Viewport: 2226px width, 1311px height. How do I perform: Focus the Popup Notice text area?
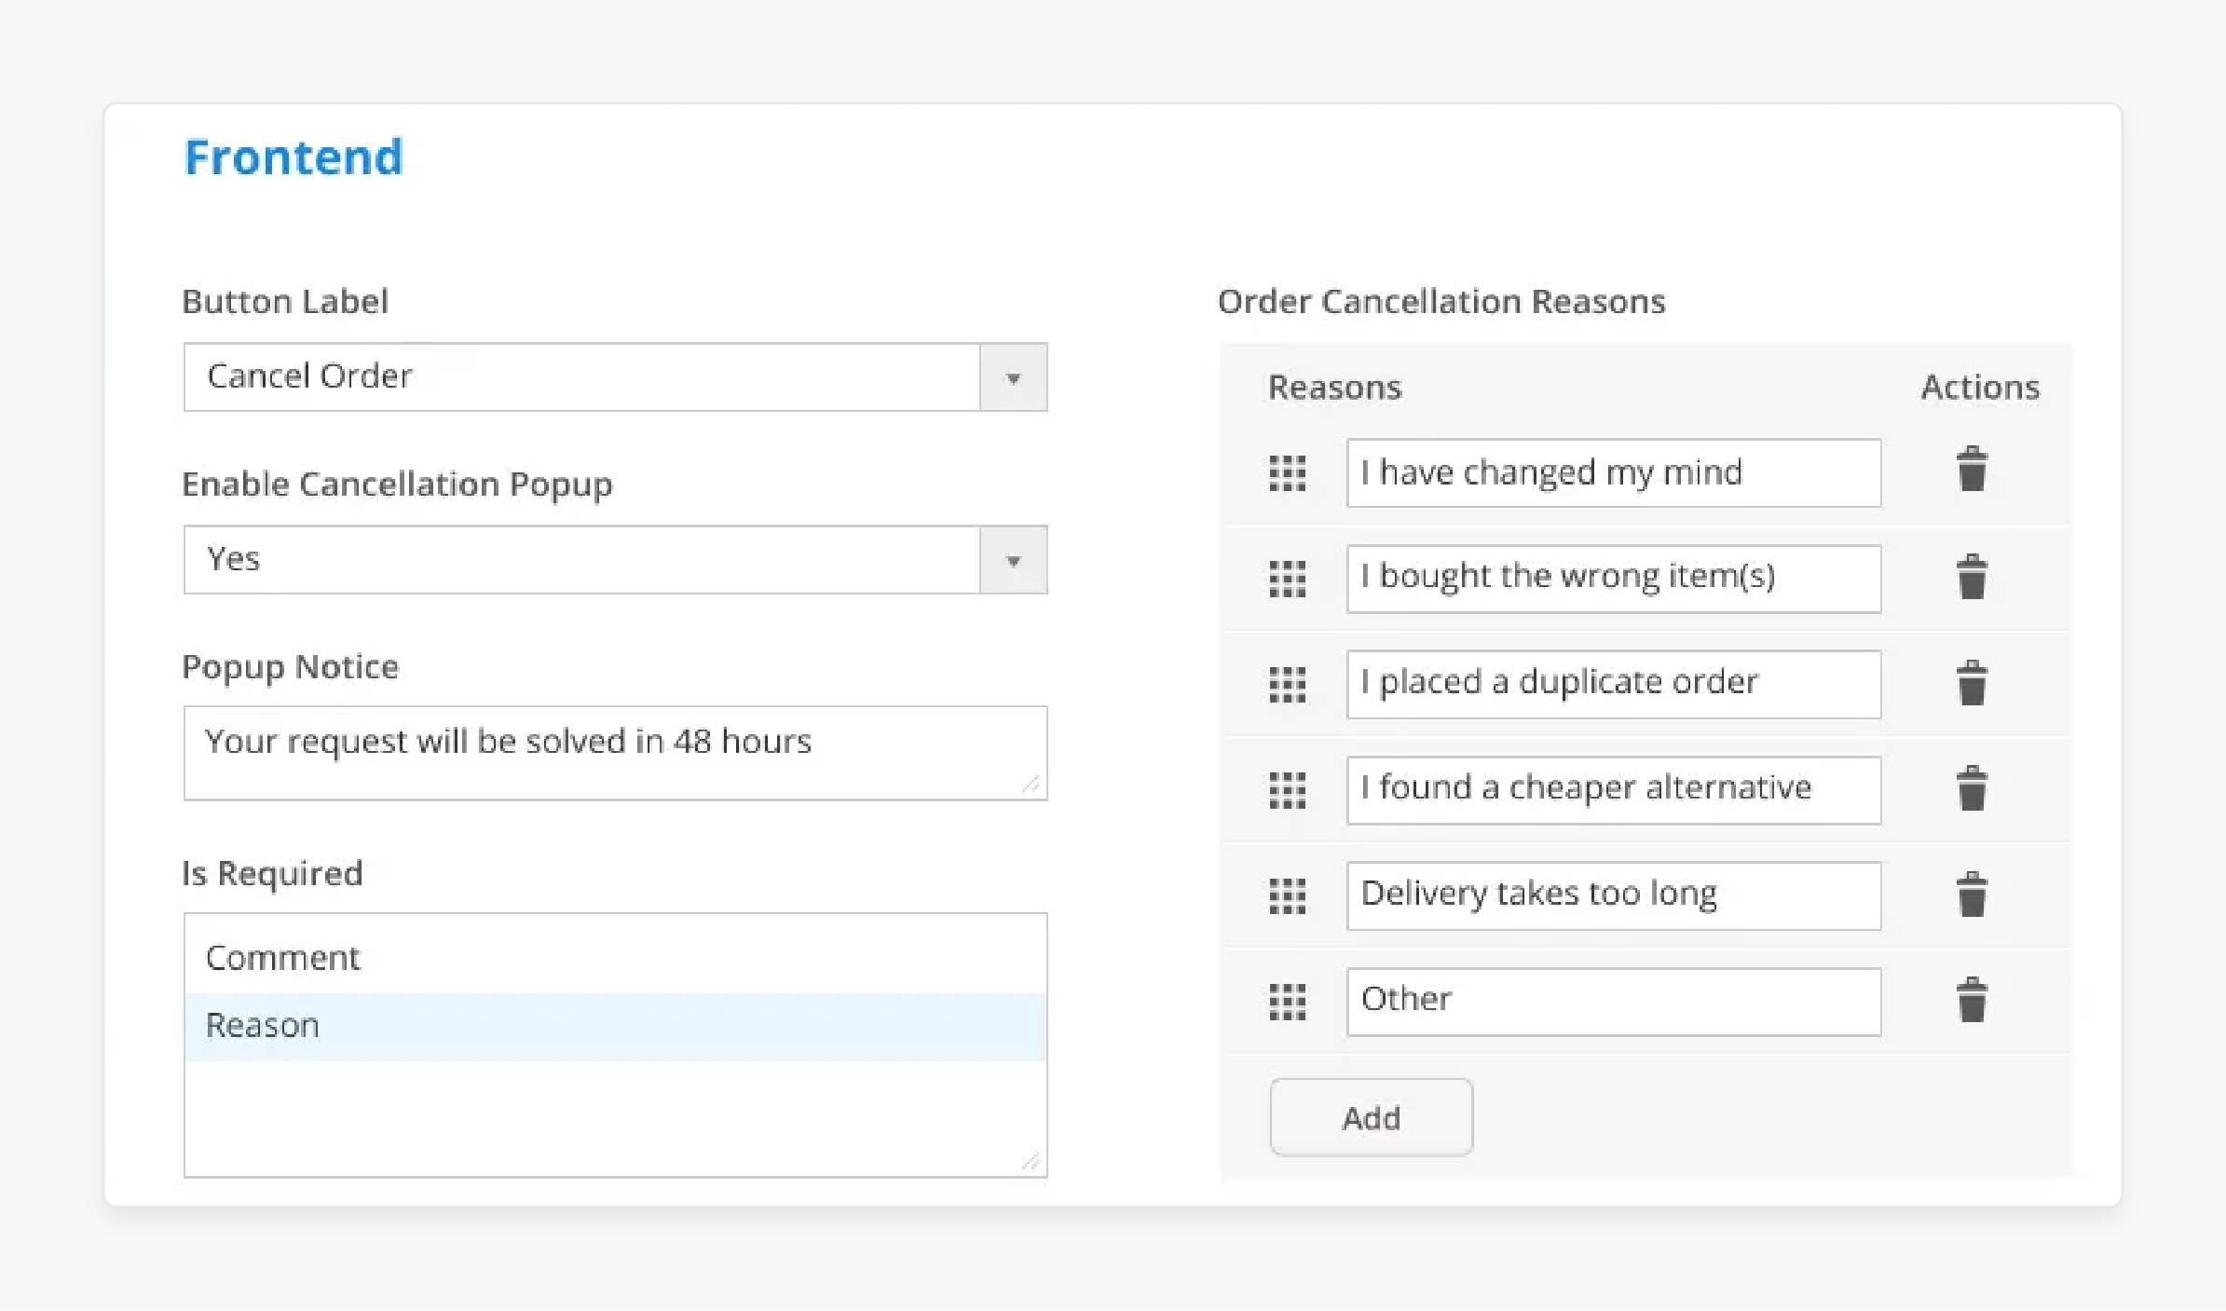(615, 753)
